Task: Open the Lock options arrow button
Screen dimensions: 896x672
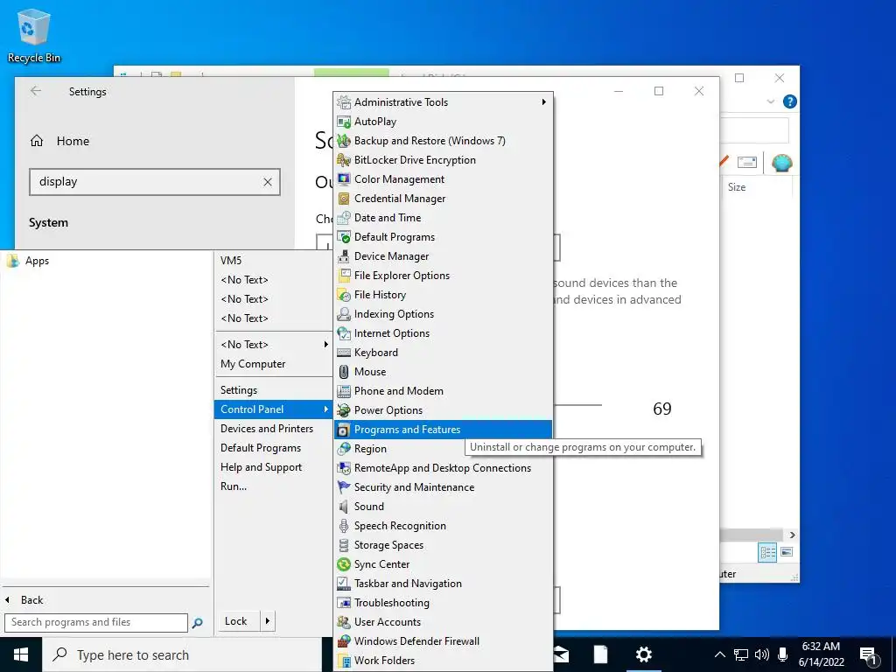Action: point(268,621)
